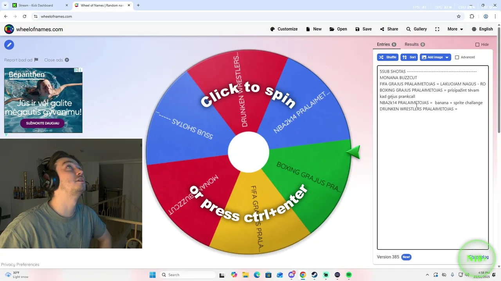Open a new browser tab

(x=138, y=5)
